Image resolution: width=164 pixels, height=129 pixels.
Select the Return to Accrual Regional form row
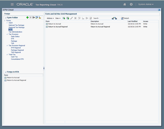click(x=102, y=27)
